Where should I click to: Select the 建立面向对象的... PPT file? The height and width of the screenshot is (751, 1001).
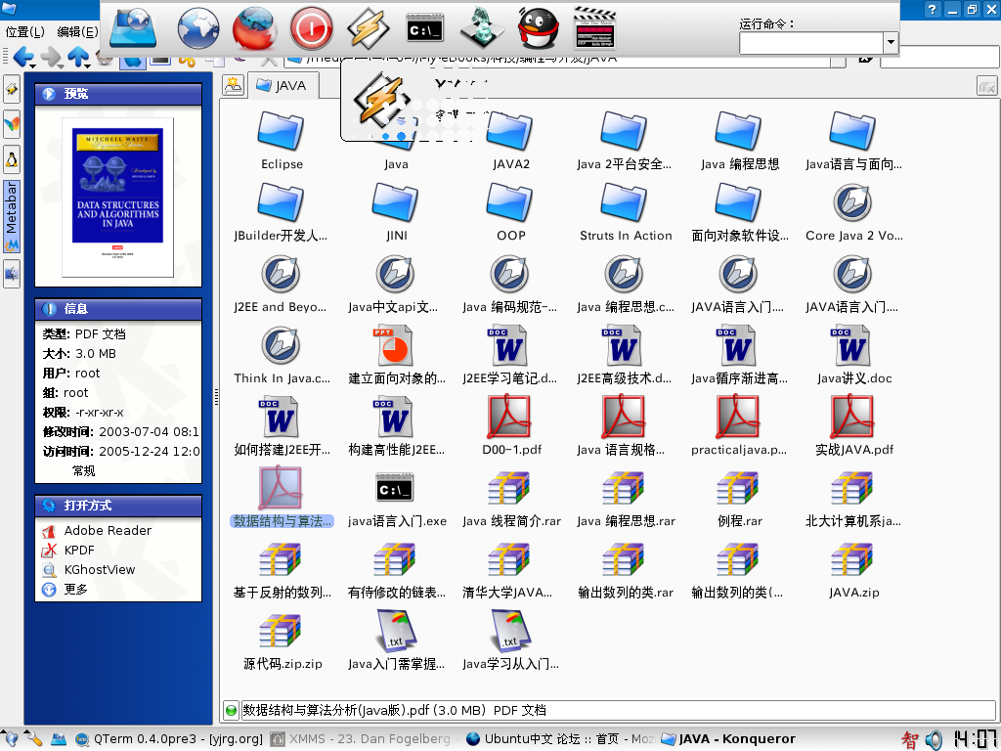tap(396, 355)
